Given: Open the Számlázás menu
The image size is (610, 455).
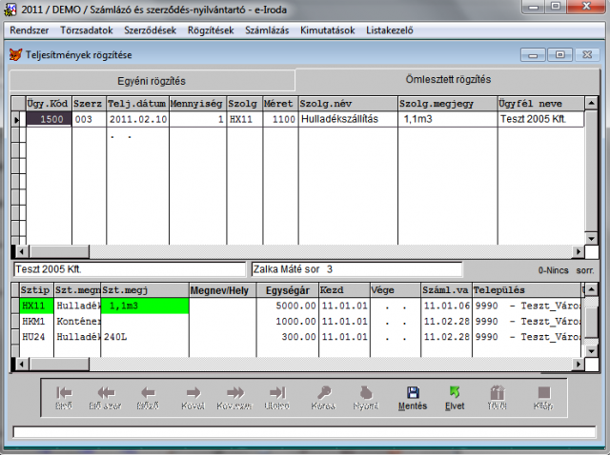Looking at the screenshot, I should 266,30.
